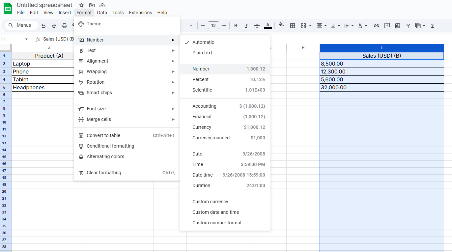
Task: Select Conditional formatting menu item
Action: (110, 146)
